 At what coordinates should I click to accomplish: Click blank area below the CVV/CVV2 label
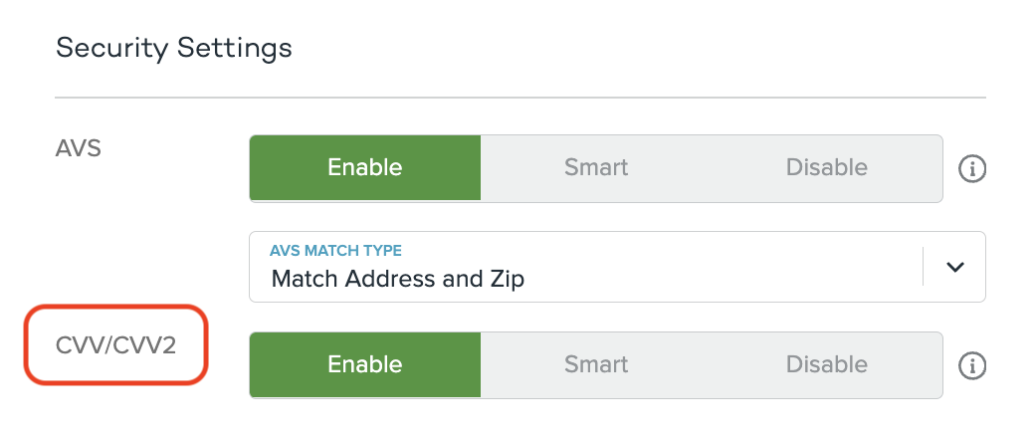[x=115, y=413]
